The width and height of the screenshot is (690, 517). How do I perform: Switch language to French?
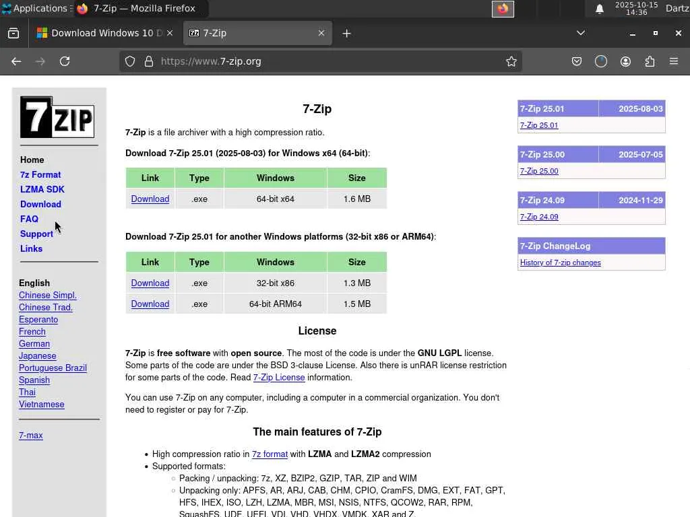(x=32, y=331)
